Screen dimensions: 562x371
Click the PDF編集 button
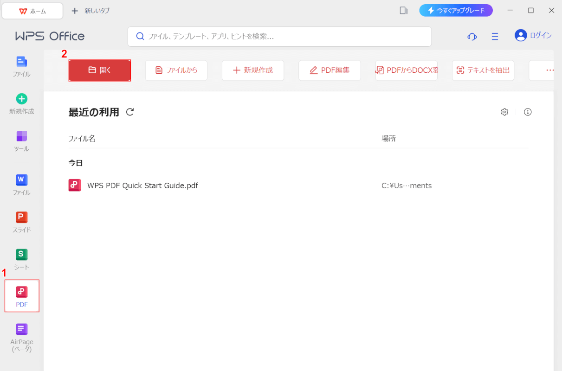[329, 70]
